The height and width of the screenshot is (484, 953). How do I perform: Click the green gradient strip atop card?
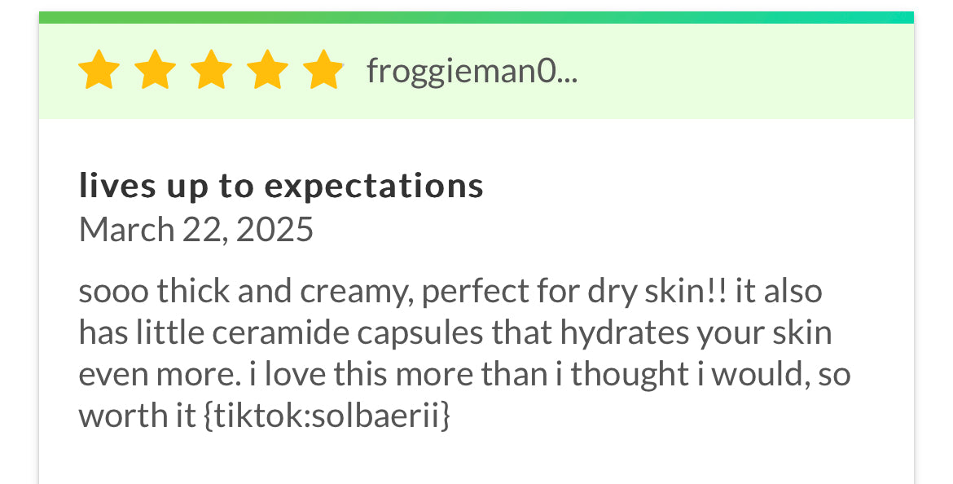476,17
